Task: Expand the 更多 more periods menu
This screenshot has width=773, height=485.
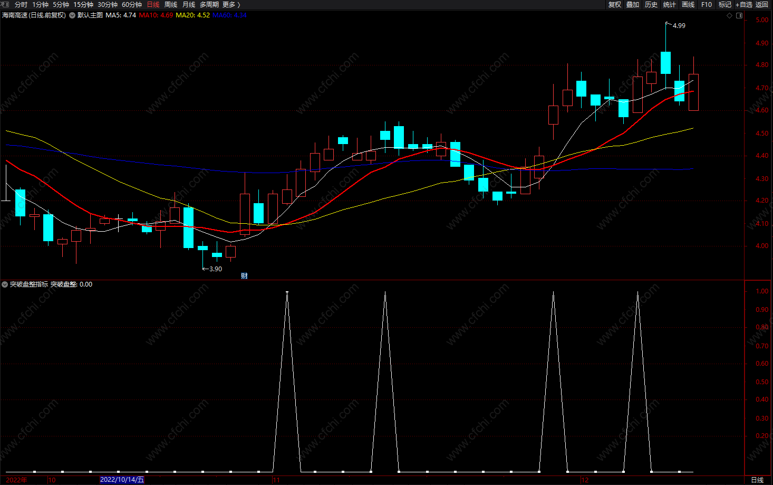Action: 231,4
